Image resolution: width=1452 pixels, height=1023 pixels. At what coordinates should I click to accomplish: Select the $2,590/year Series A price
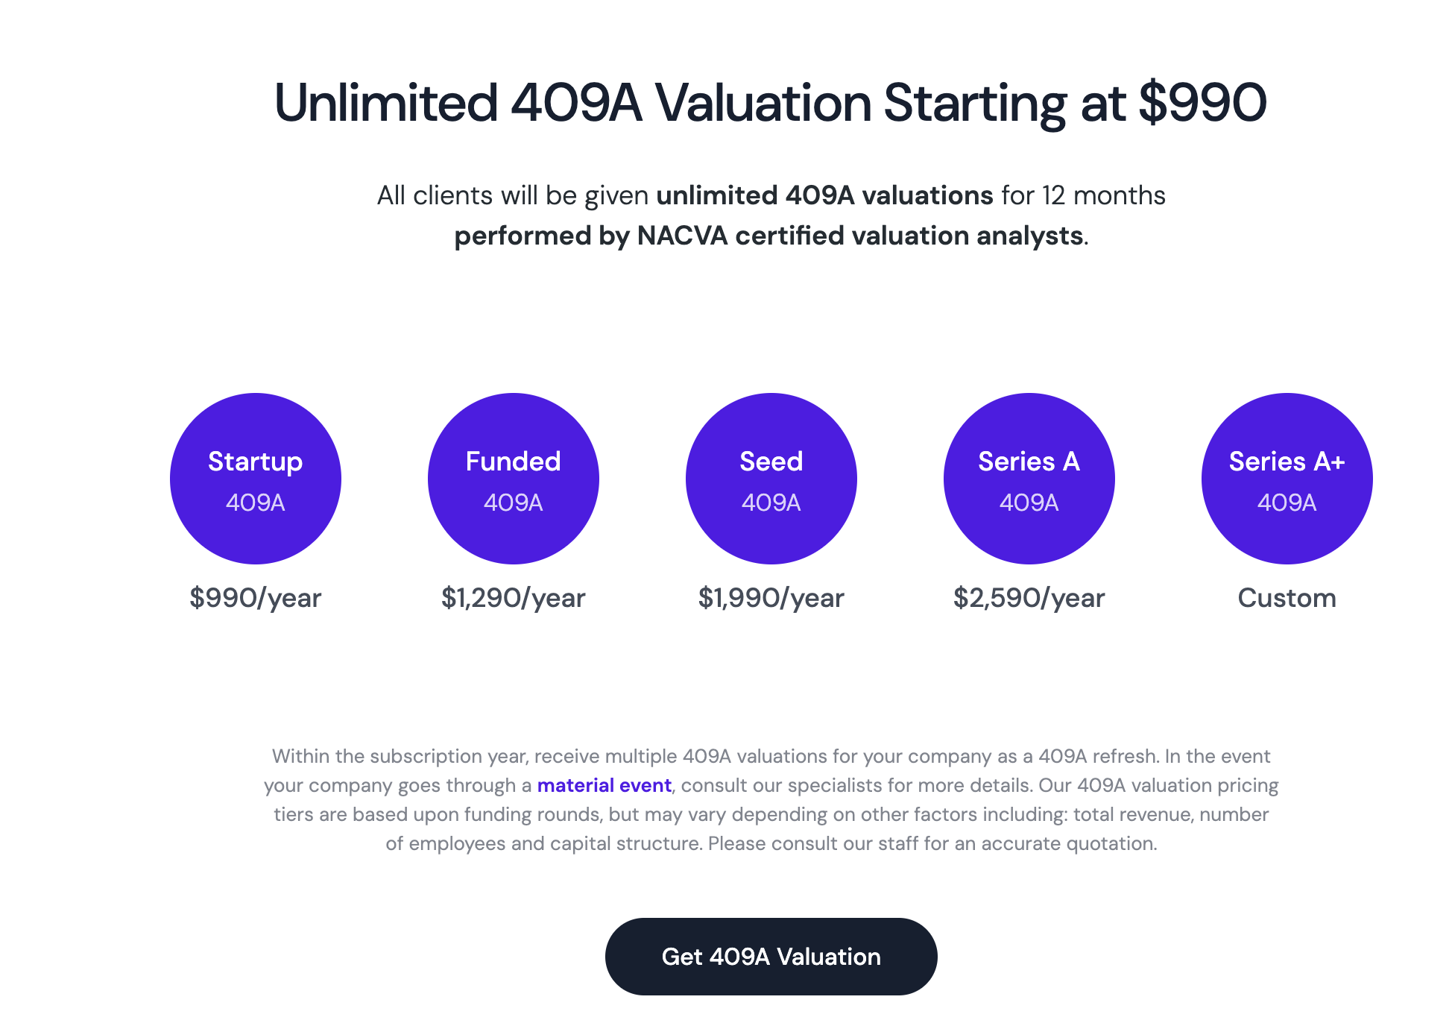point(1029,598)
